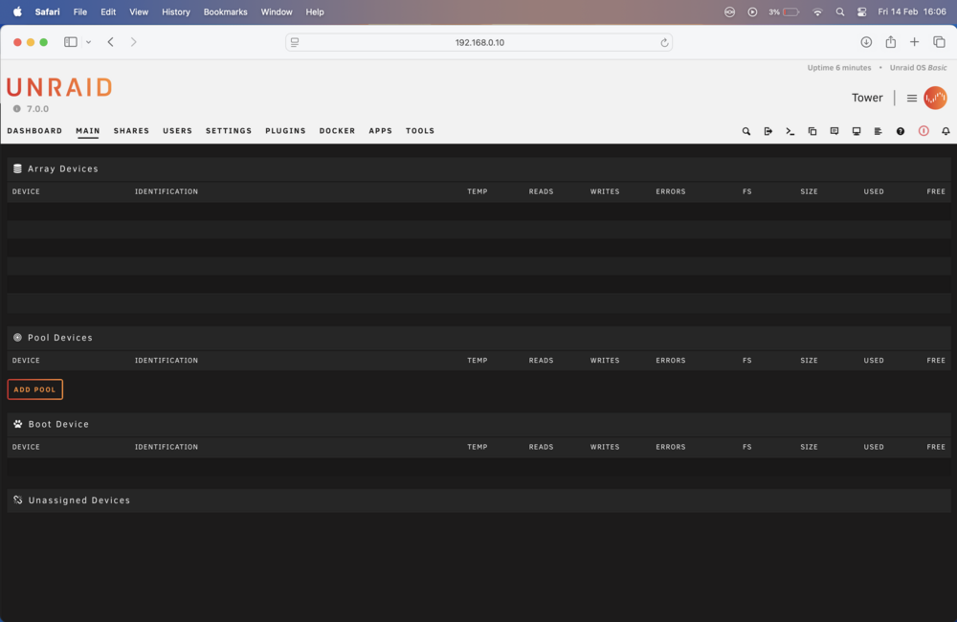Open the Apple menu

17,11
